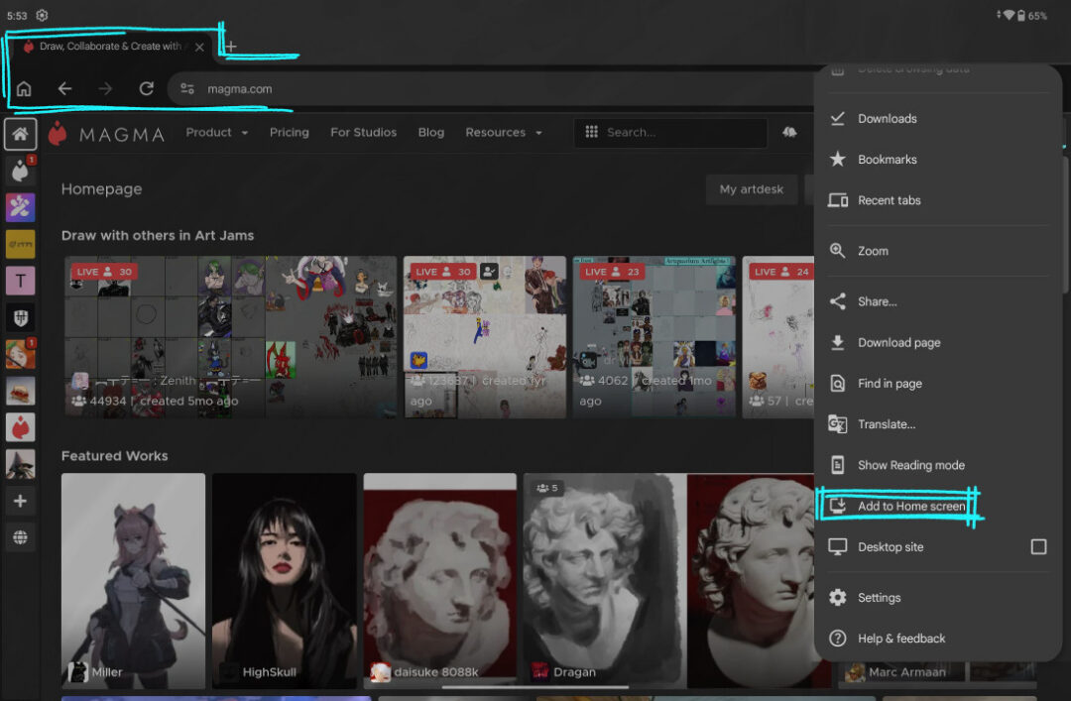Click the magma.com address bar
Screen dimensions: 1071x701
click(x=492, y=89)
